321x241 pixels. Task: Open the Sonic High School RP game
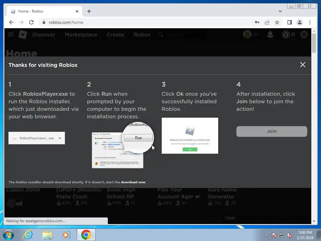121,193
